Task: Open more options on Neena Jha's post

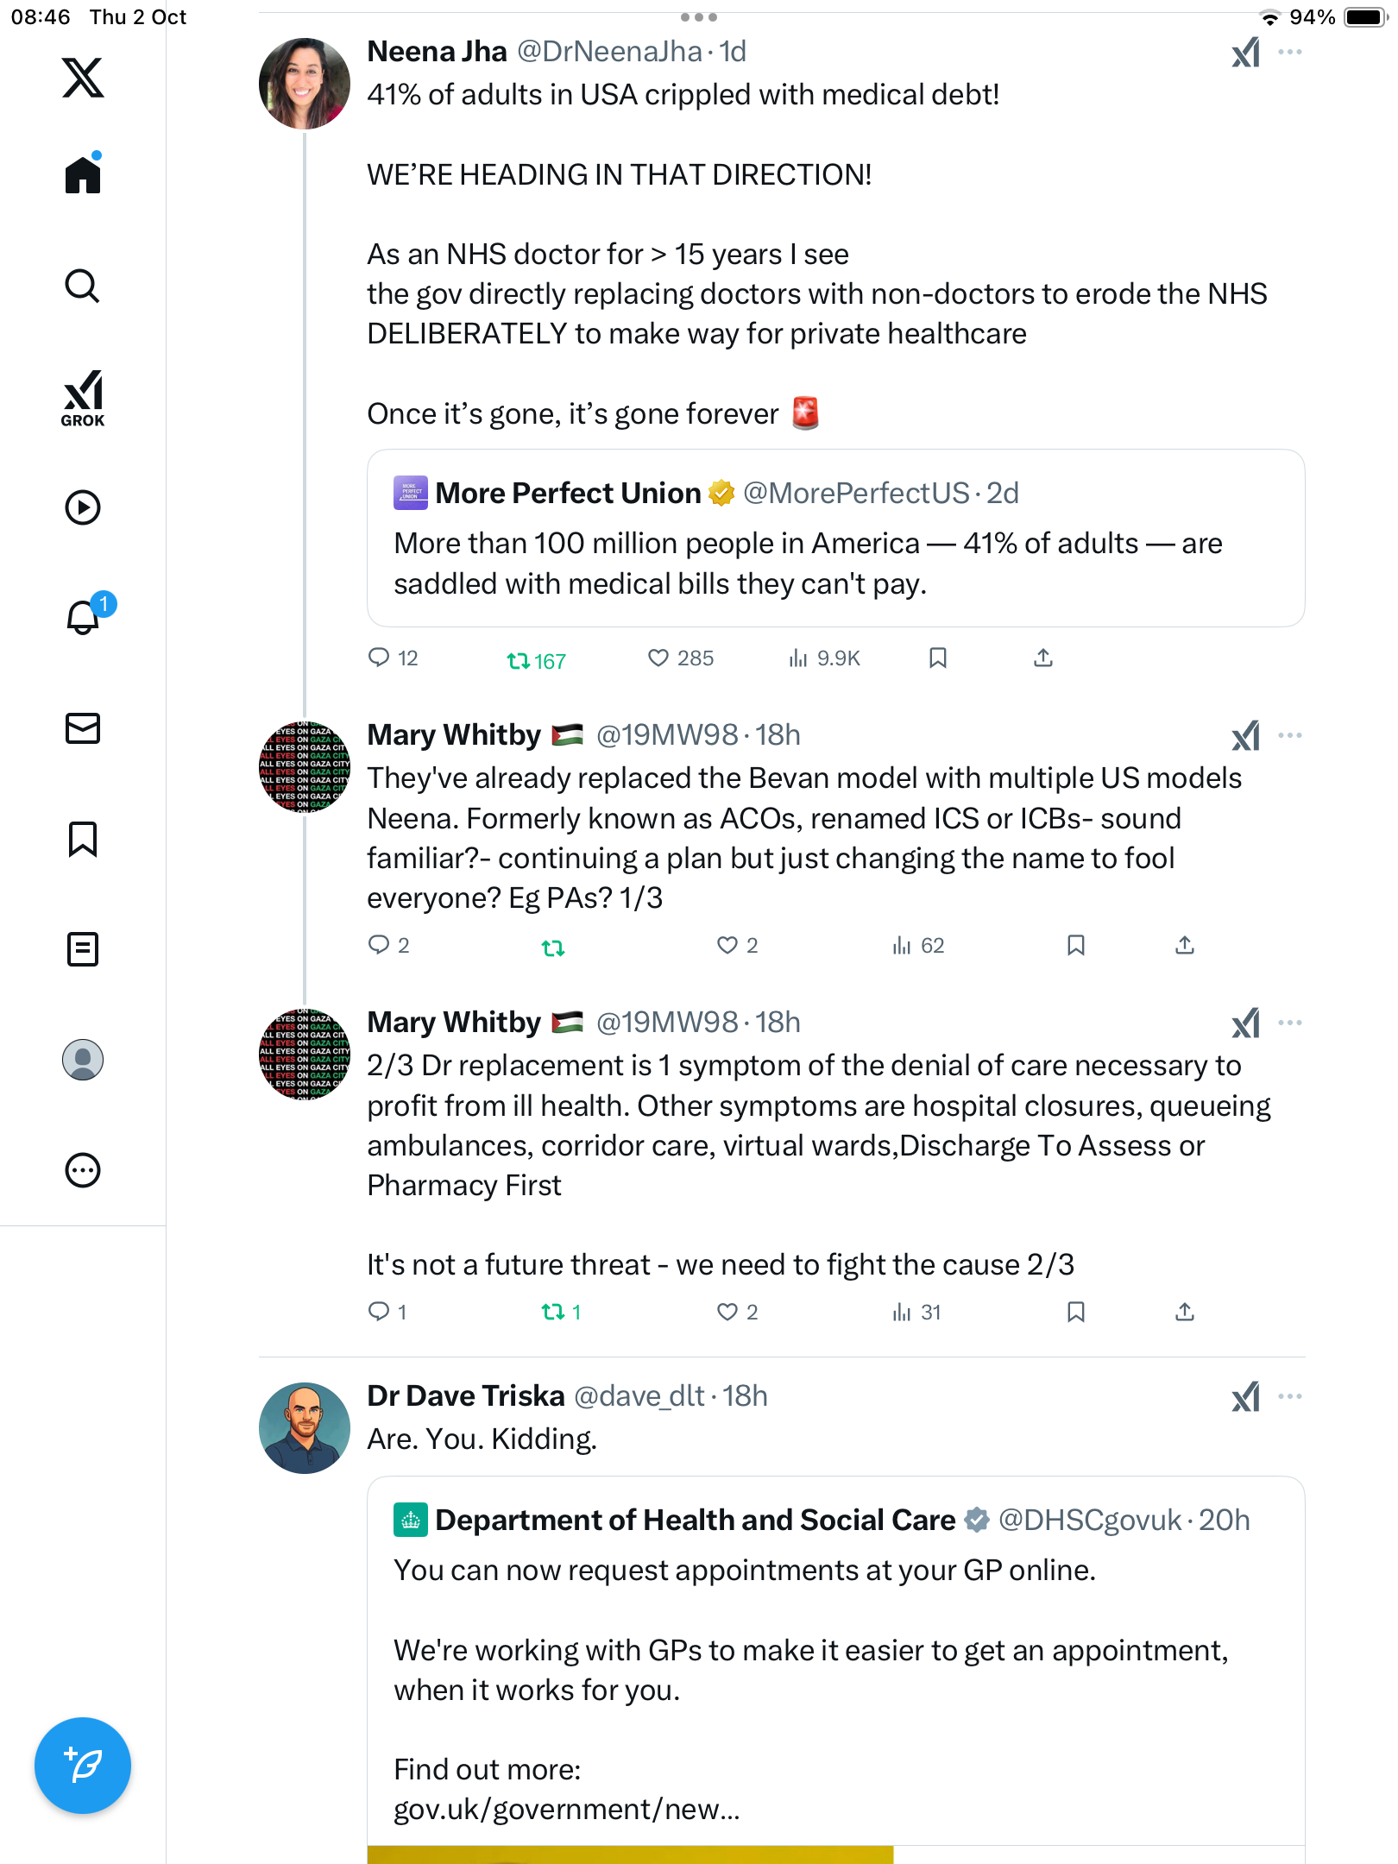Action: [x=1290, y=52]
